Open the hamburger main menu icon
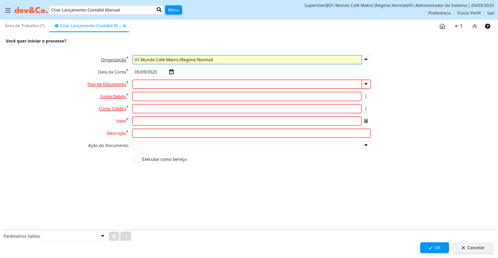The width and height of the screenshot is (498, 258). (x=8, y=10)
